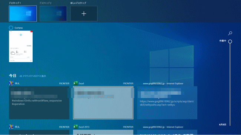Open the highlighted Excel activity card
Image resolution: width=241 pixels, height=135 pixels.
(103, 102)
